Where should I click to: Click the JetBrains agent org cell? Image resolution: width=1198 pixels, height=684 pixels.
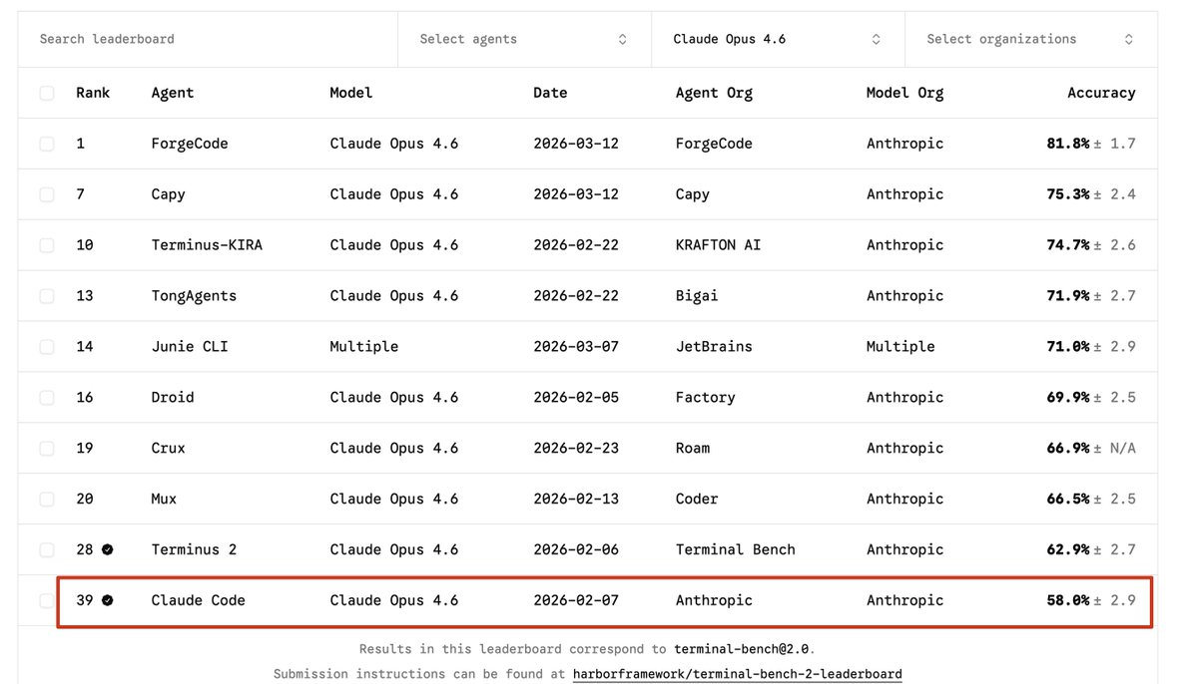(x=714, y=347)
